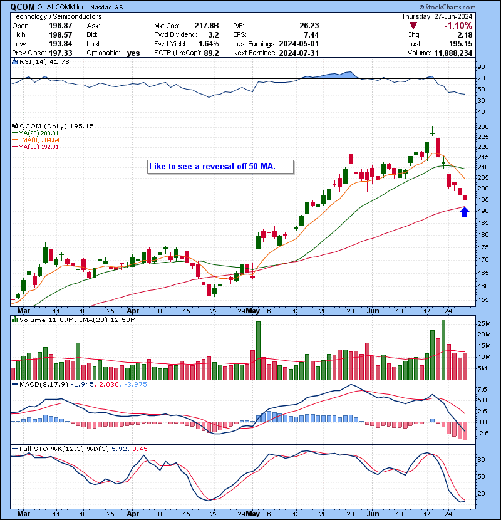Click the Fwd Yield value 1.64%
Viewport: 501px width, 520px height.
(209, 43)
